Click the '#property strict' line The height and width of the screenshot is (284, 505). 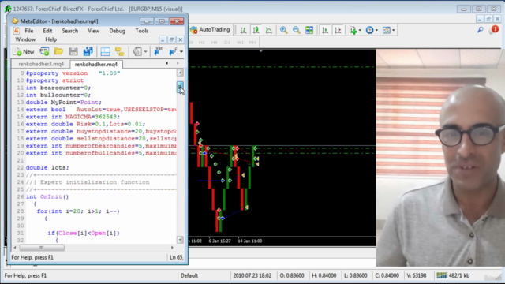(x=54, y=80)
